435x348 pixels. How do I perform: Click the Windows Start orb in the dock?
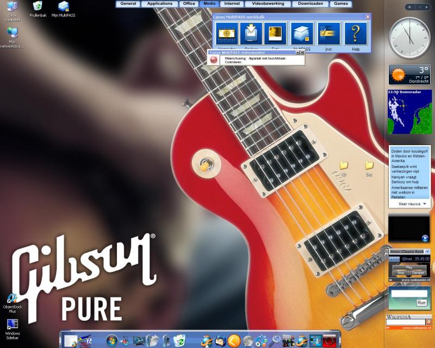click(x=112, y=341)
